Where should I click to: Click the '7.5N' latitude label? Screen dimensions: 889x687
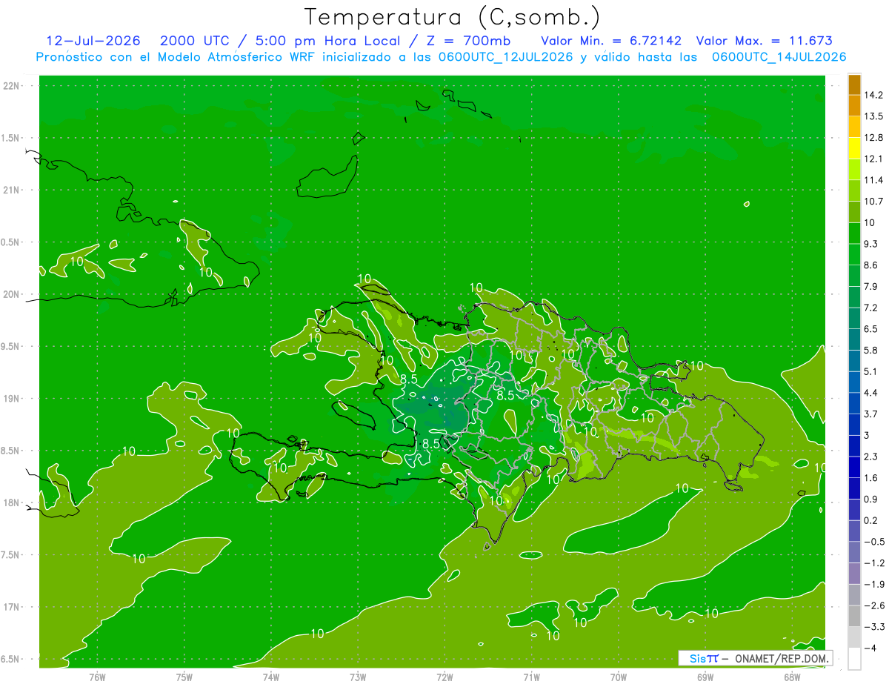[11, 556]
